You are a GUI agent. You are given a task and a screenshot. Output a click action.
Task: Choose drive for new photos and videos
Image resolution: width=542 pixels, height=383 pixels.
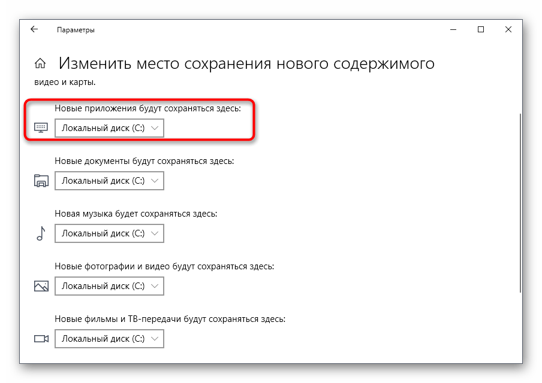click(109, 286)
